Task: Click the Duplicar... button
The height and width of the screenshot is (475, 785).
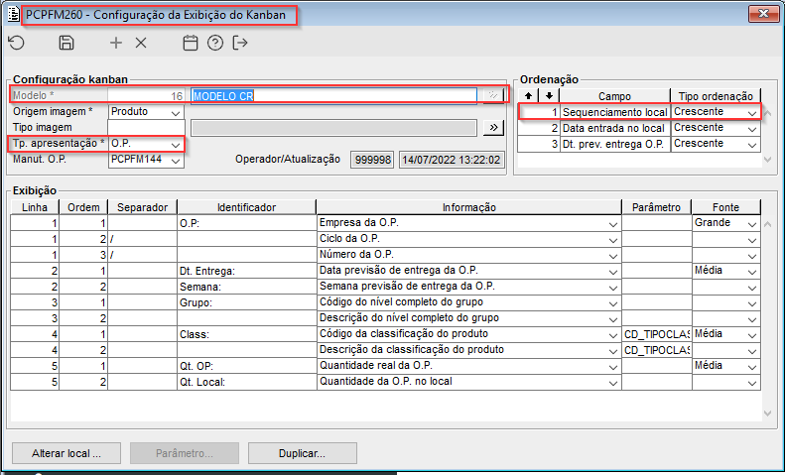Action: pos(303,453)
